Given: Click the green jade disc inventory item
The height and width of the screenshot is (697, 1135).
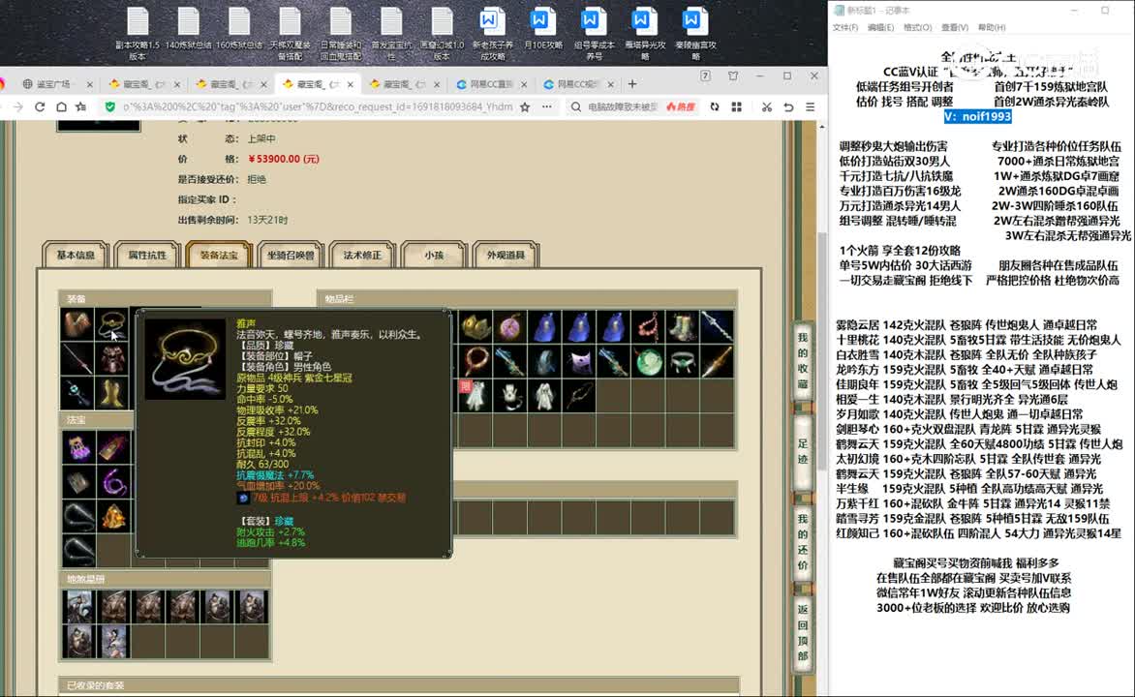Looking at the screenshot, I should click(648, 361).
